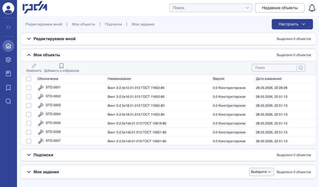
Task: Check the box for STD.0006
Action: [29, 132]
